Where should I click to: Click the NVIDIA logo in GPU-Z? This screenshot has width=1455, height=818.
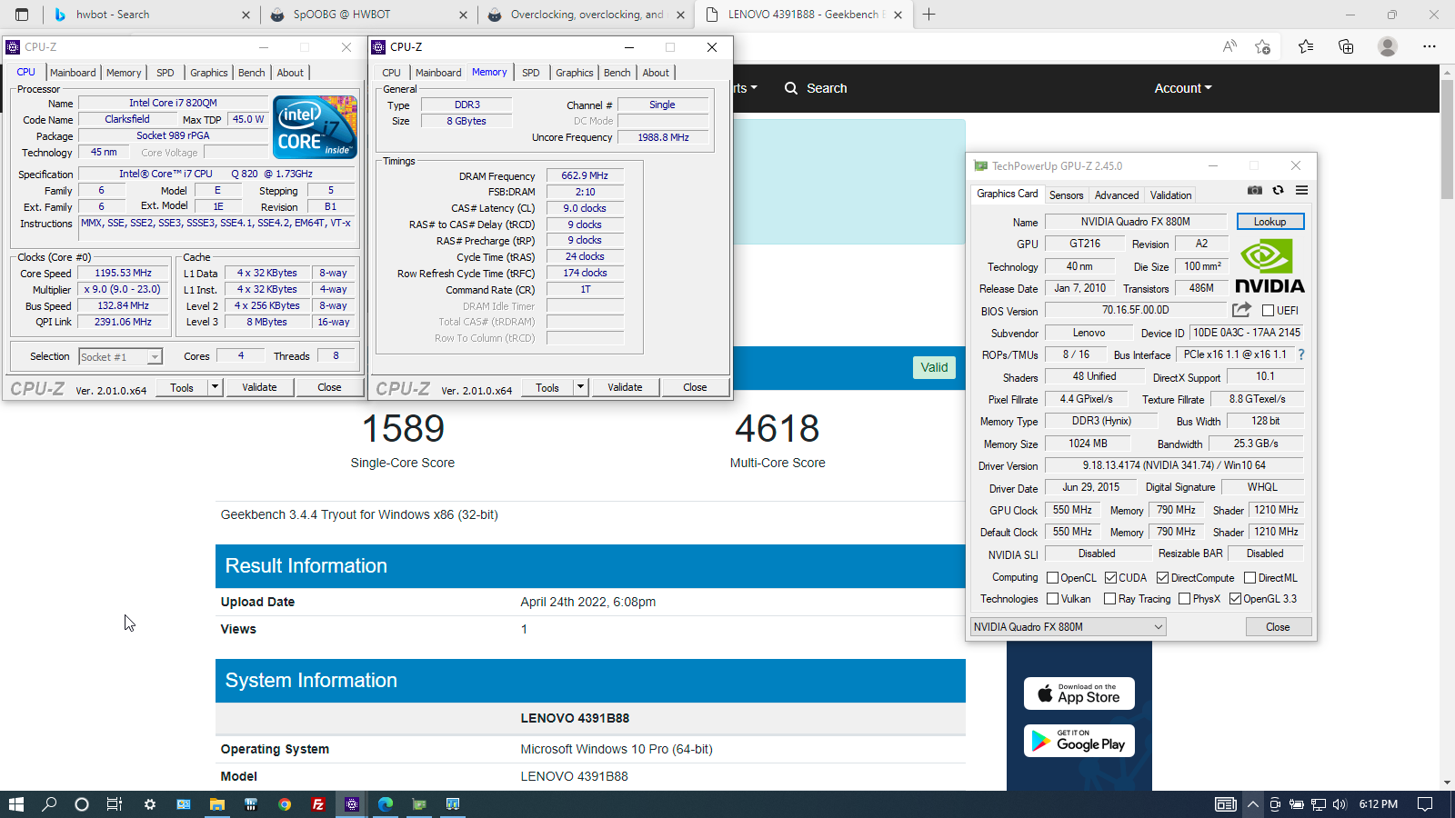click(1269, 266)
